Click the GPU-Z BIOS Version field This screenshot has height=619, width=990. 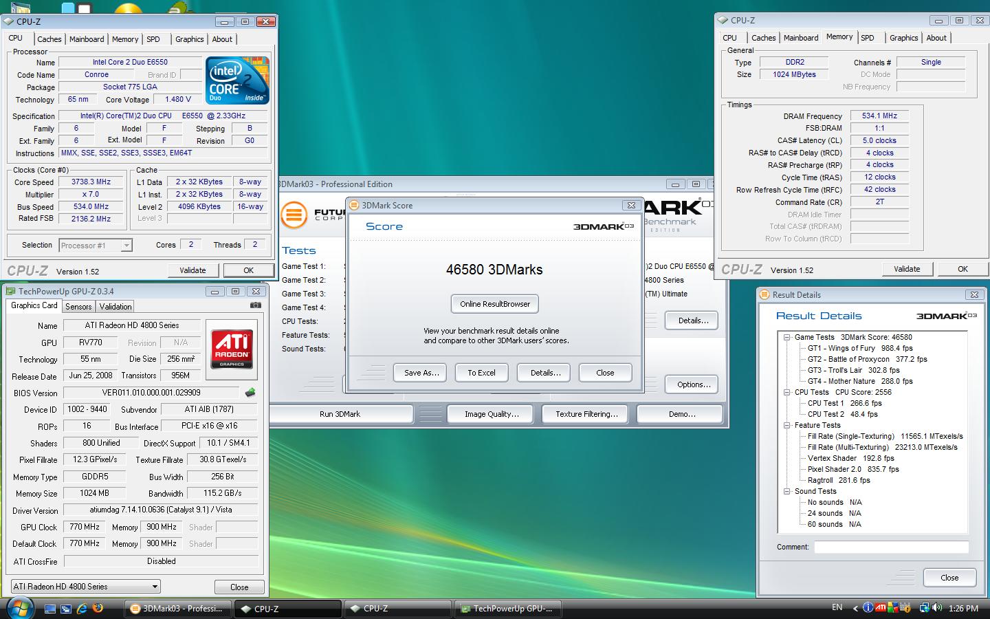click(152, 393)
